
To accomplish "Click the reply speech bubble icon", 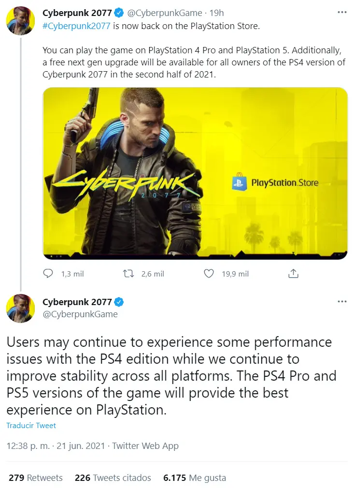I will click(x=48, y=274).
